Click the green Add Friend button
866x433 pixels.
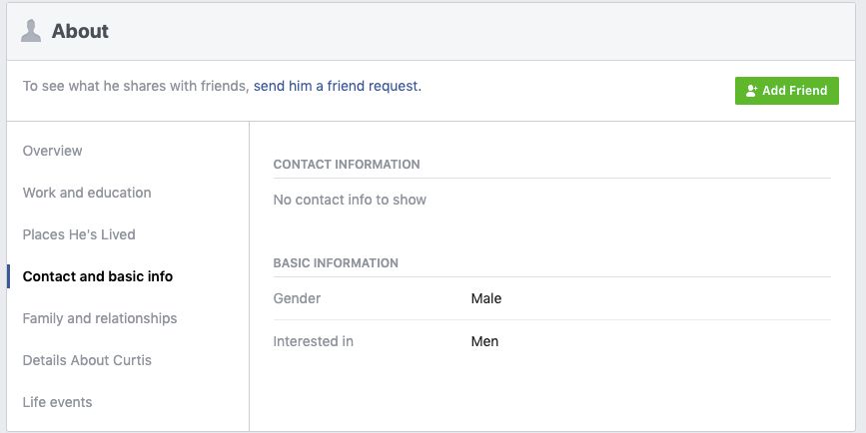click(x=786, y=91)
